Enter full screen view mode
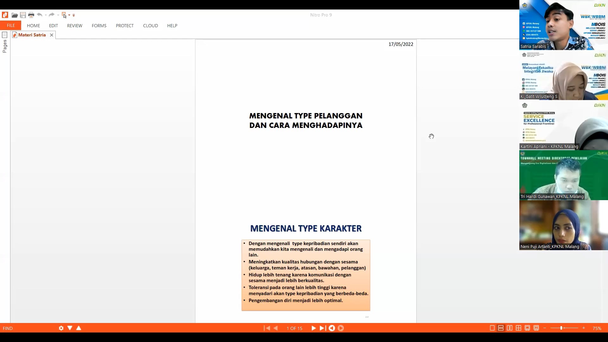608x342 pixels. click(x=527, y=328)
